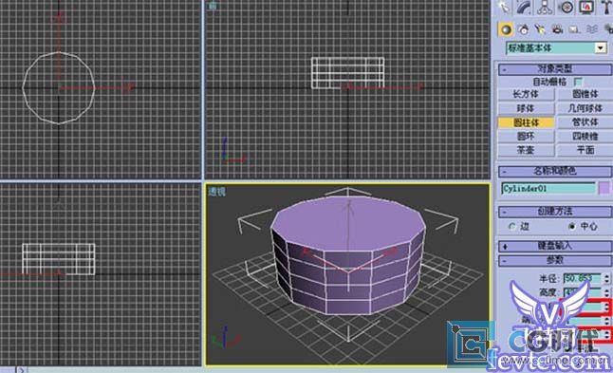Viewport: 613px width, 373px height.
Task: Open the Display panel monitor tab
Action: pyautogui.click(x=586, y=7)
